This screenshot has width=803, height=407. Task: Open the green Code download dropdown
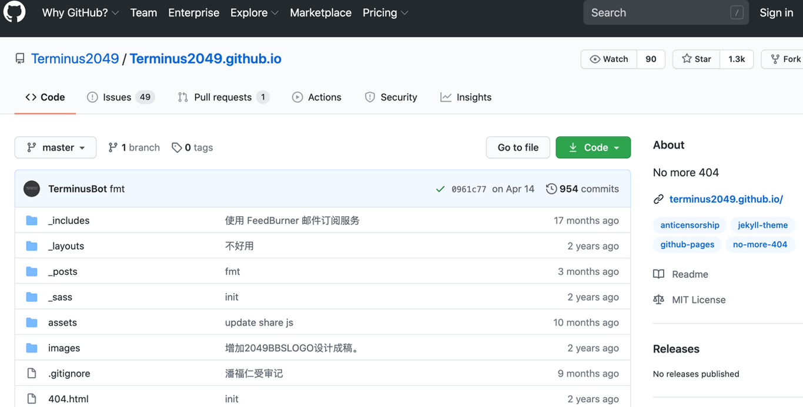tap(593, 147)
